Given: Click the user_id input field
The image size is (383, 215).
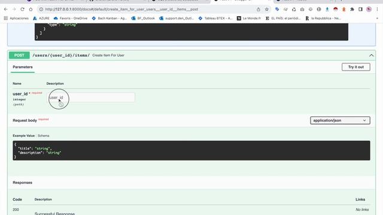Looking at the screenshot, I should click(90, 97).
